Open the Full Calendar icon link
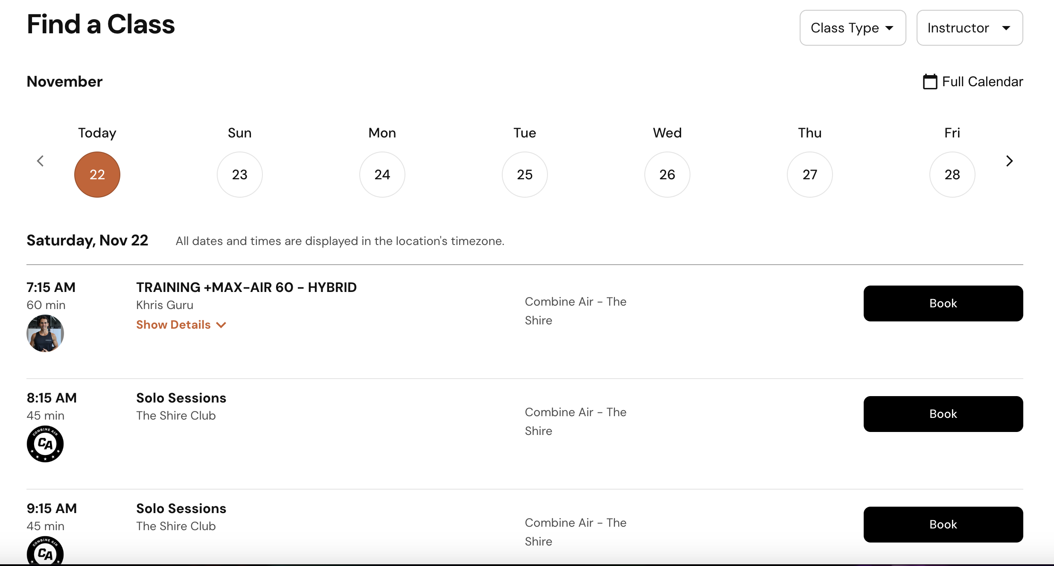Image resolution: width=1054 pixels, height=566 pixels. (x=930, y=82)
